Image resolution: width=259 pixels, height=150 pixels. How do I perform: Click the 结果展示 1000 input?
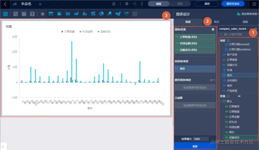pyautogui.click(x=201, y=139)
